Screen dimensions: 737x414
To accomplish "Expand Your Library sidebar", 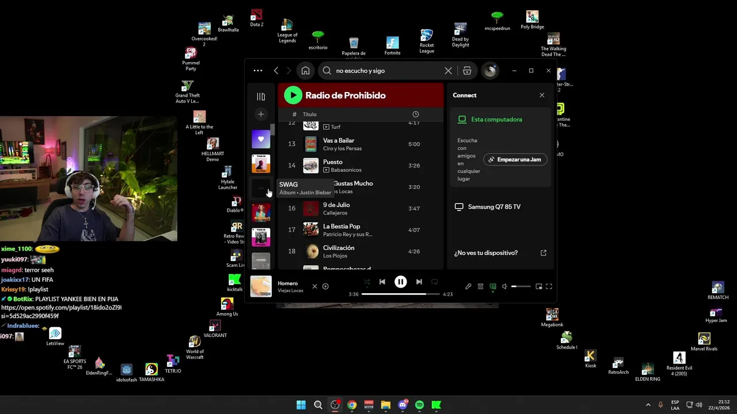I will [x=261, y=97].
